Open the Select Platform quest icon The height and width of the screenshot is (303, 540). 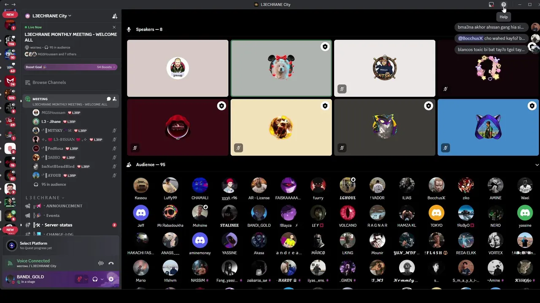[x=12, y=245]
